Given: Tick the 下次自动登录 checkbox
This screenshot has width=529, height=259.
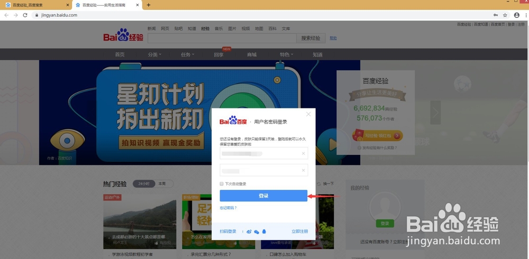Looking at the screenshot, I should click(222, 184).
